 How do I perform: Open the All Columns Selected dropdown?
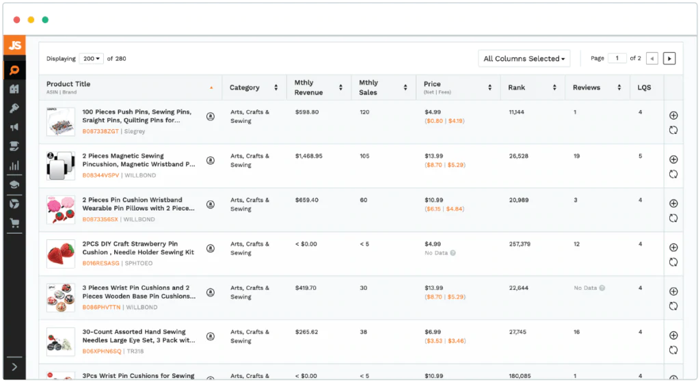click(x=524, y=59)
